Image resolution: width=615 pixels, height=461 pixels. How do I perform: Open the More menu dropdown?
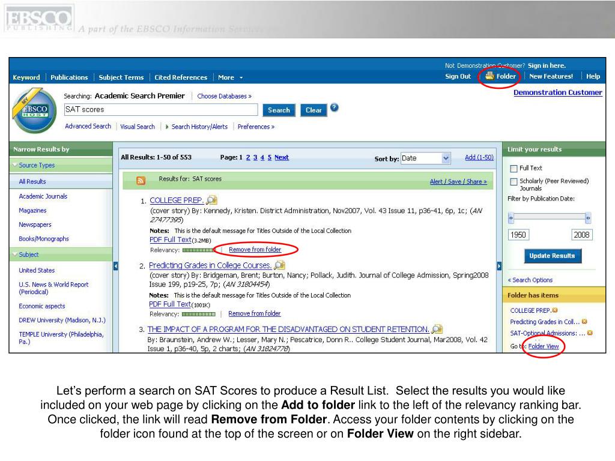pyautogui.click(x=230, y=77)
